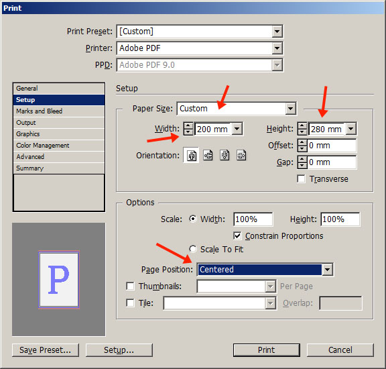
Task: Open Width value dropdown arrow
Action: click(x=237, y=129)
